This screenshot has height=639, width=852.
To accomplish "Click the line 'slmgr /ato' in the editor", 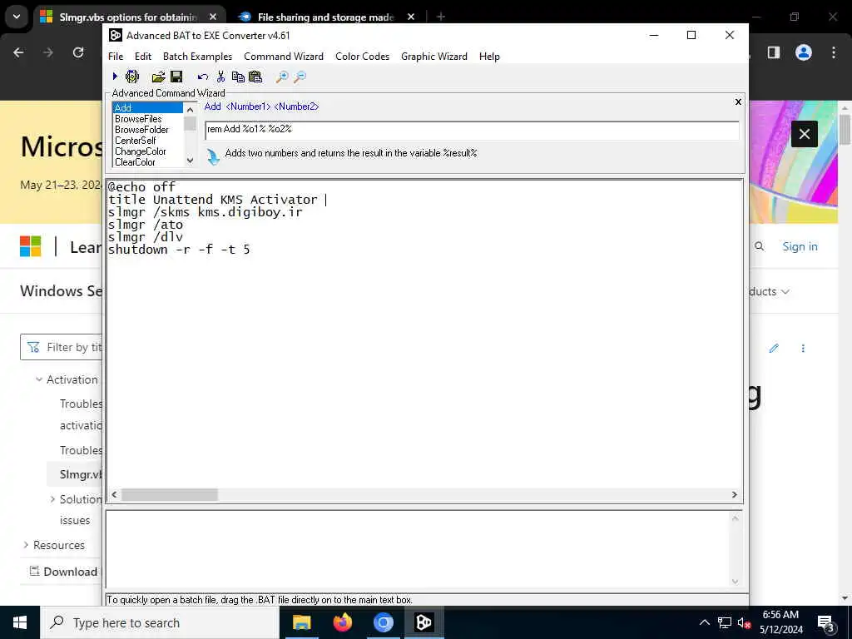I will [x=146, y=225].
